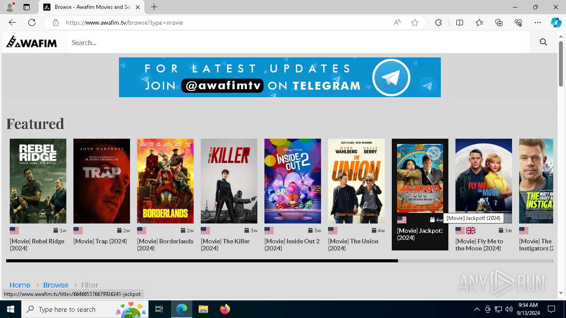
Task: Open the Fly Me to the Moon poster
Action: (x=484, y=181)
